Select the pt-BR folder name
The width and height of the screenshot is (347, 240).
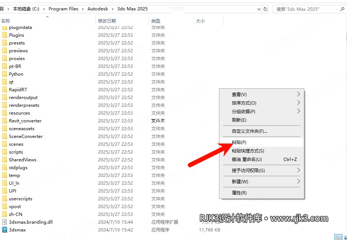tap(15, 66)
